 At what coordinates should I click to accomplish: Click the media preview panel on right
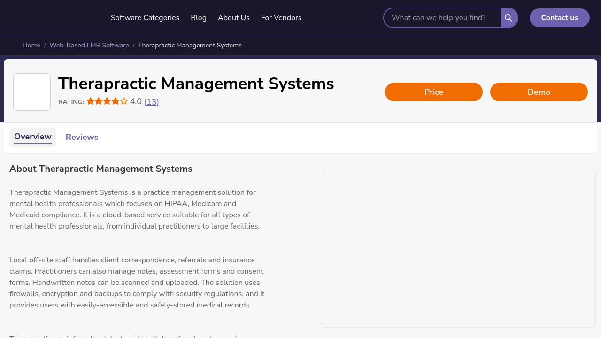(459, 249)
